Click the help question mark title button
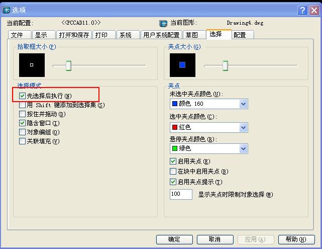The height and width of the screenshot is (249, 322). point(302,10)
